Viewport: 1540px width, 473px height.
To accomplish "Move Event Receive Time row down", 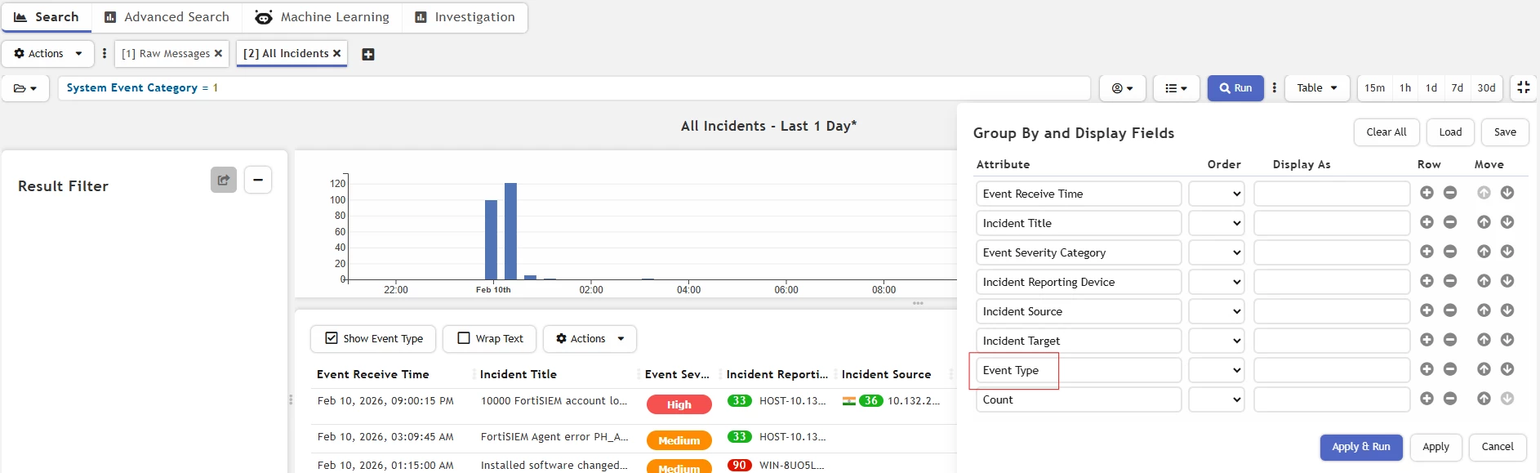I will pyautogui.click(x=1507, y=193).
